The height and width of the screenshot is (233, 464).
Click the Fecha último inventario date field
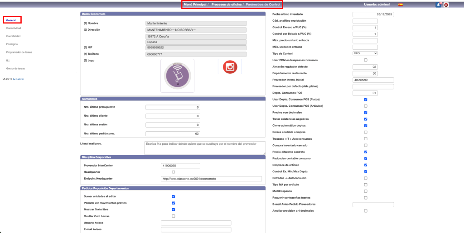coord(365,14)
